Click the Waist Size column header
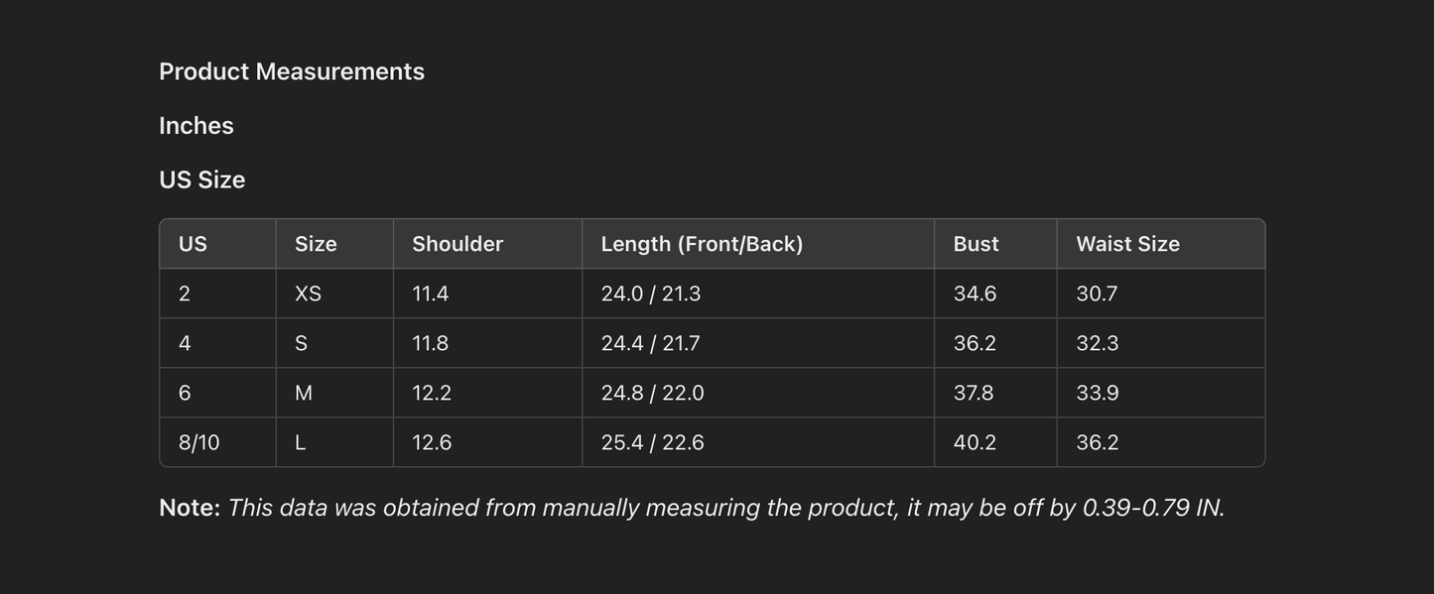Image resolution: width=1434 pixels, height=594 pixels. click(1127, 244)
